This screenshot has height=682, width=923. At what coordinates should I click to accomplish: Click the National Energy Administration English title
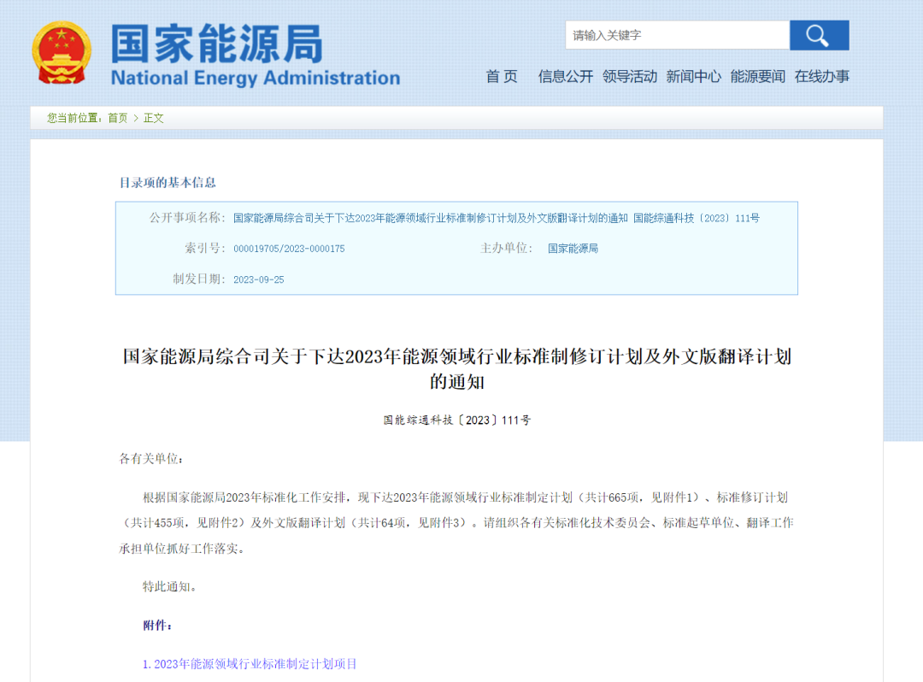point(256,79)
